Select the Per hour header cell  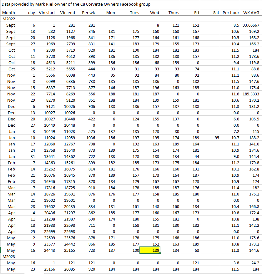pos(231,13)
